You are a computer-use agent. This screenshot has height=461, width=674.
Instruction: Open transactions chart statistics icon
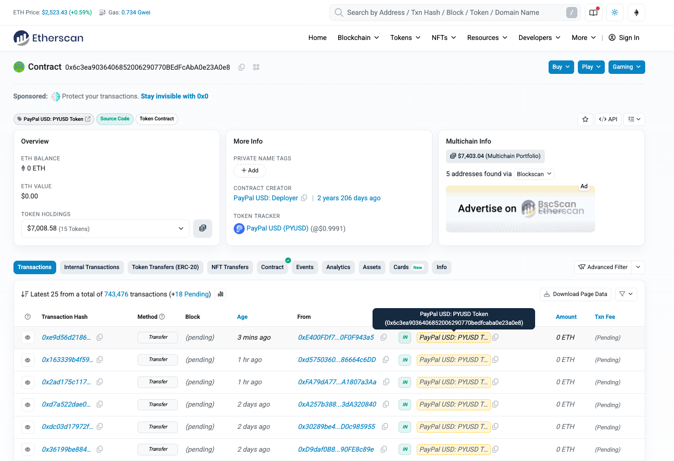point(221,294)
